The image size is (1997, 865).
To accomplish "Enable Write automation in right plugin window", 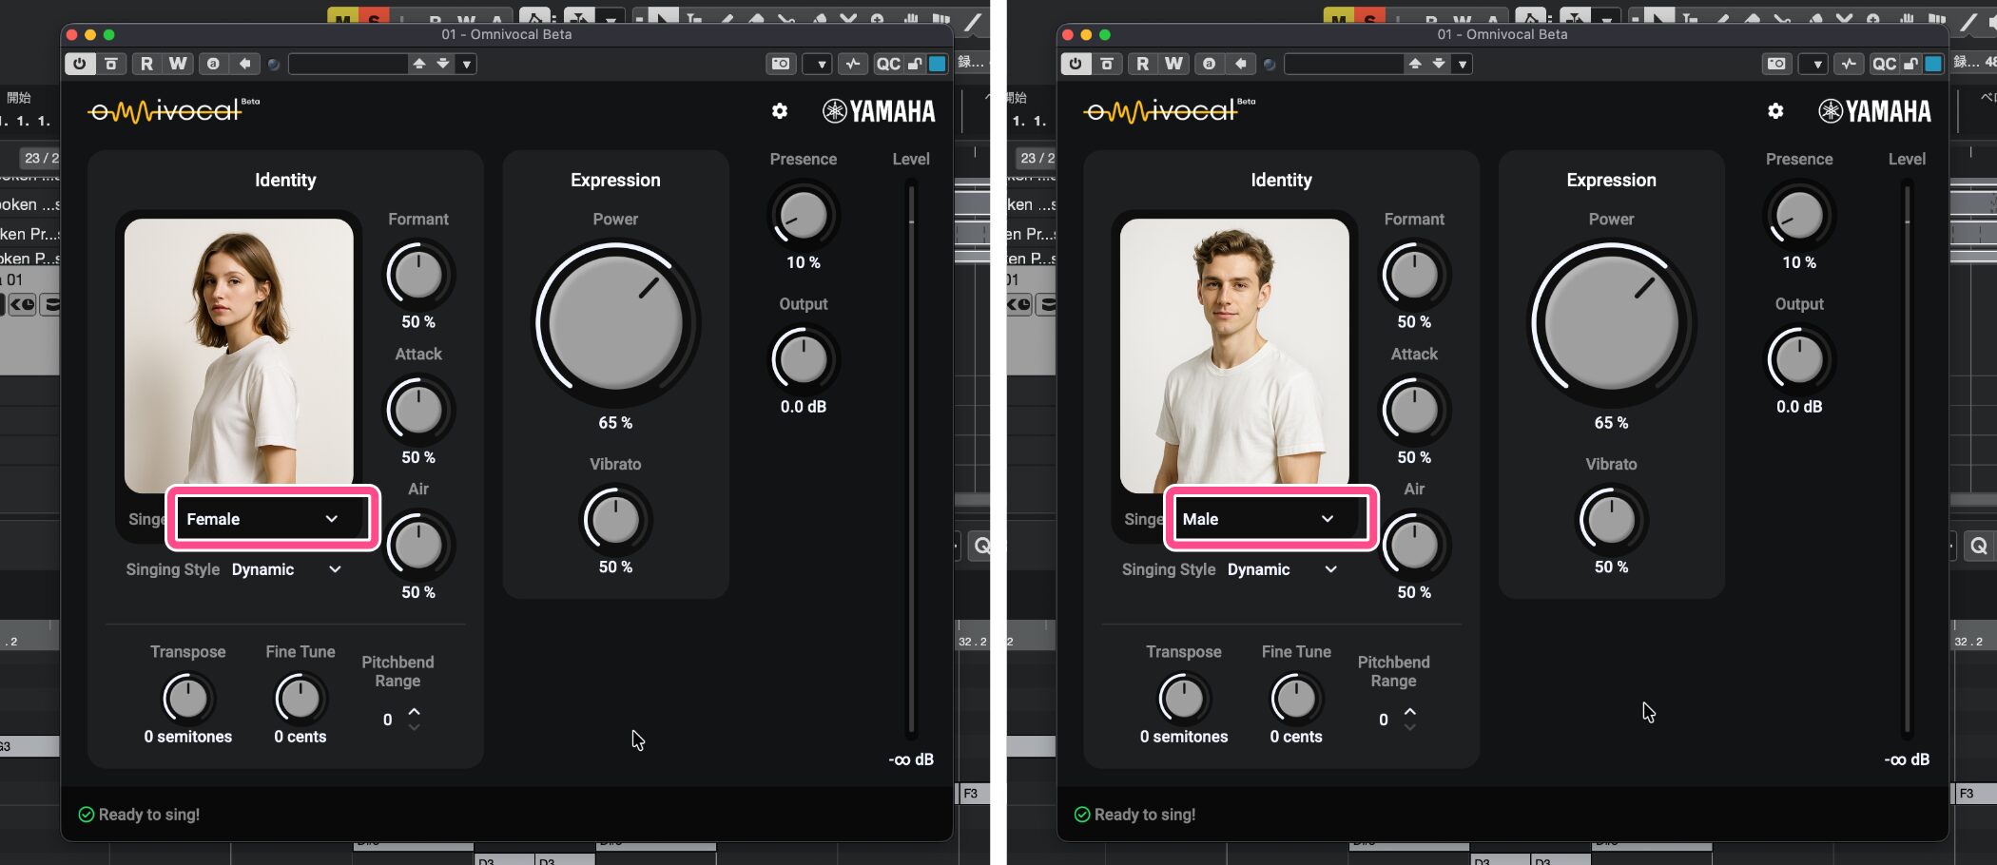I will point(1173,64).
